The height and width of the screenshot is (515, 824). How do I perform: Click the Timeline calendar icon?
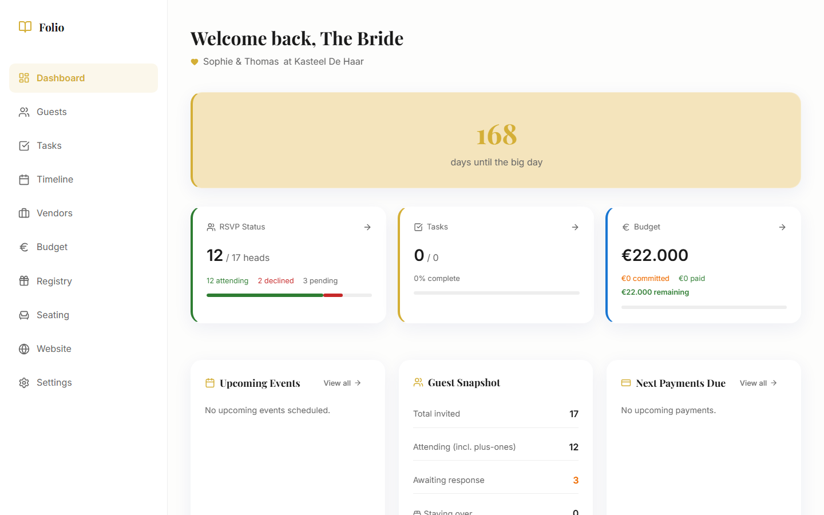(x=24, y=179)
